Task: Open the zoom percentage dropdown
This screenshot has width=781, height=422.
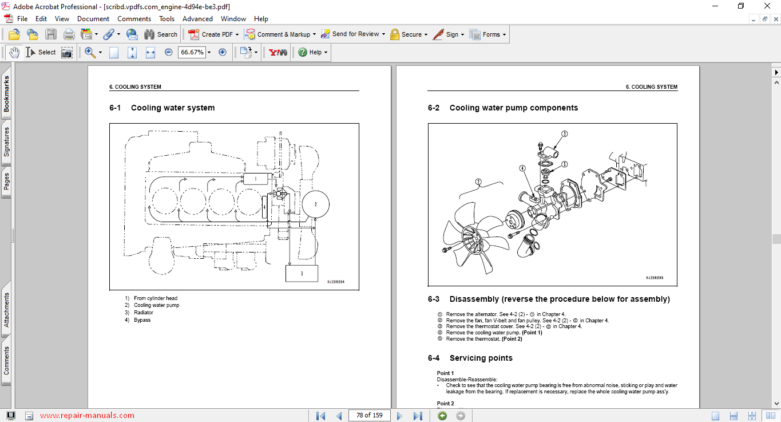Action: click(209, 52)
